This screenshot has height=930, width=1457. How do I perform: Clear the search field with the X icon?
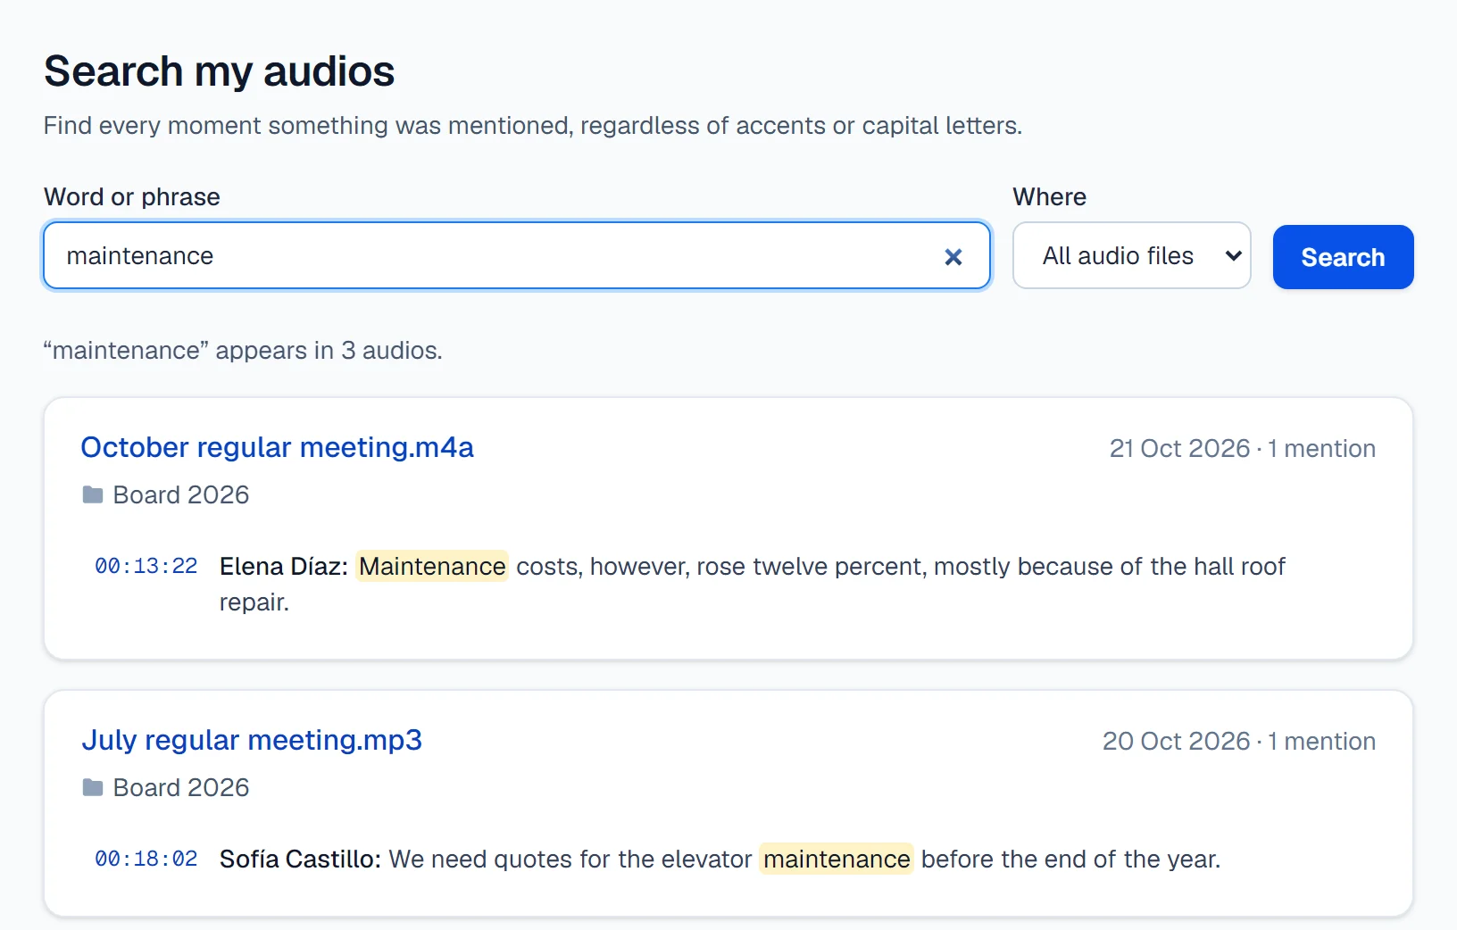click(953, 257)
